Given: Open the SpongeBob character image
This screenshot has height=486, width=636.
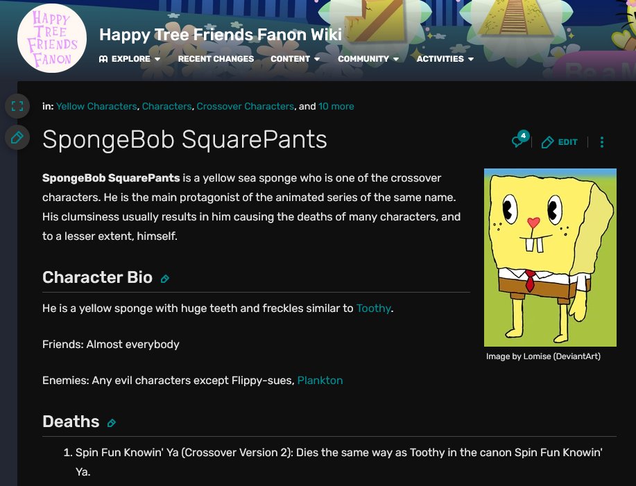Looking at the screenshot, I should (x=550, y=257).
